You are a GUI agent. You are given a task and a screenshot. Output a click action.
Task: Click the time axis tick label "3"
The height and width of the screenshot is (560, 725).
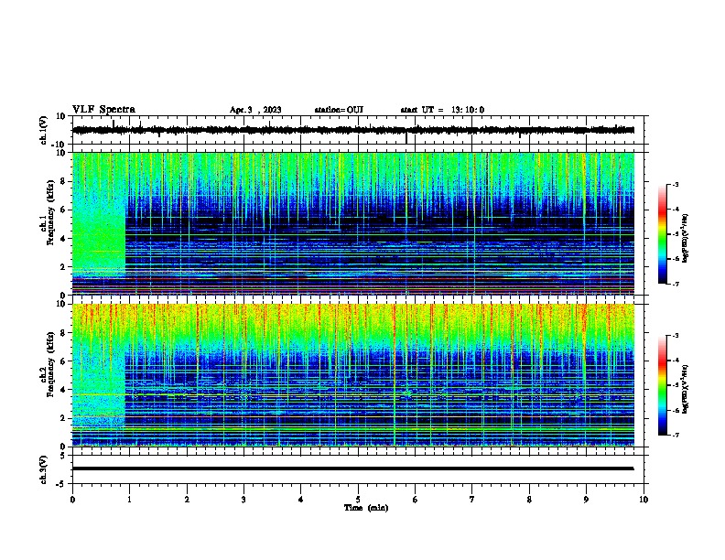click(243, 500)
